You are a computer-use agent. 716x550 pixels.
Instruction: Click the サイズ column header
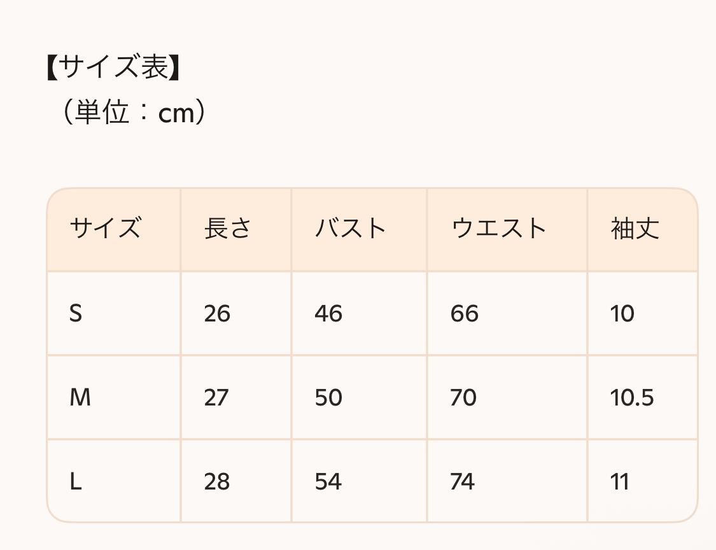click(x=105, y=228)
